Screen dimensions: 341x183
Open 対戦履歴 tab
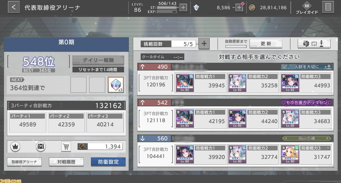click(66, 162)
